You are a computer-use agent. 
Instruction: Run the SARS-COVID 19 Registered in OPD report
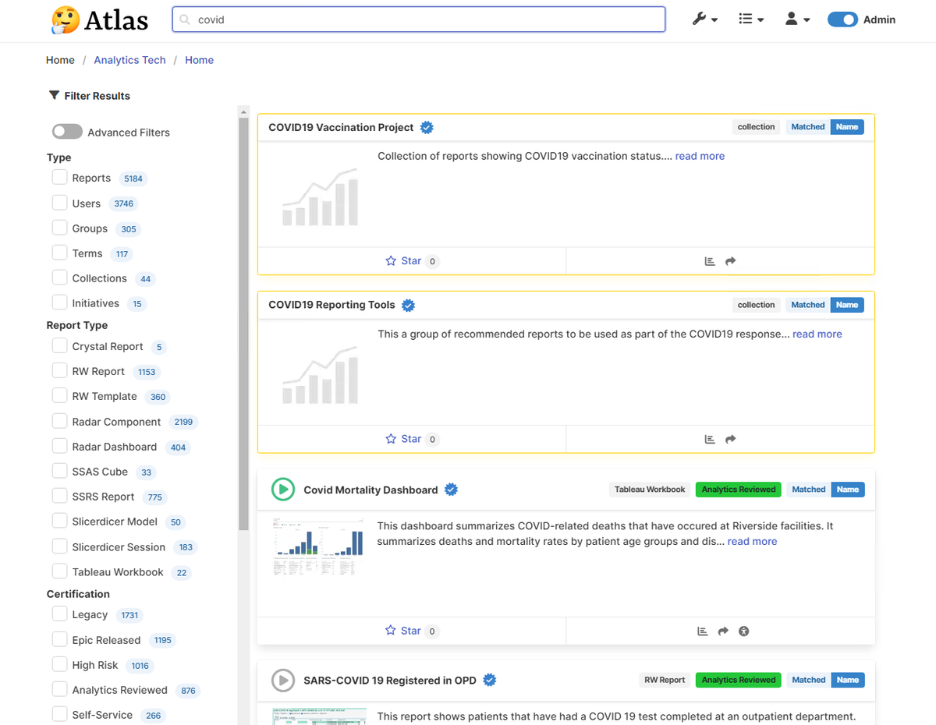click(x=282, y=681)
